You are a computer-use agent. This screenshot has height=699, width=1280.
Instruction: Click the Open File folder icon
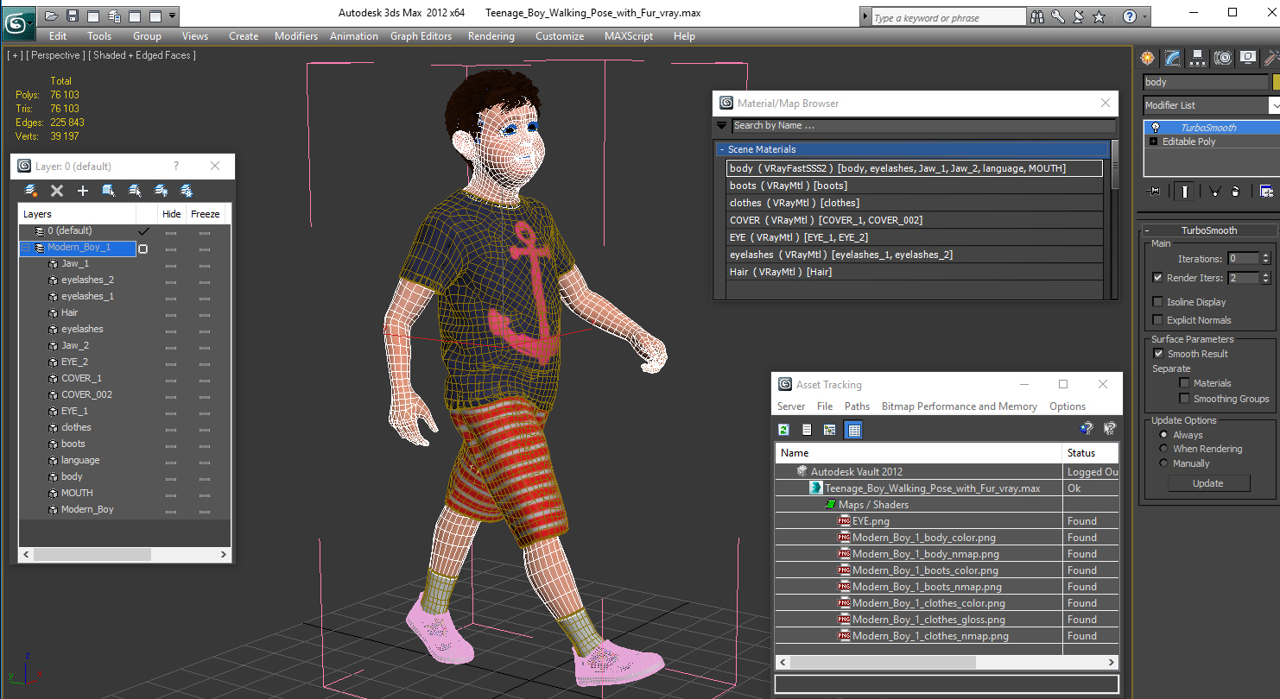[52, 16]
